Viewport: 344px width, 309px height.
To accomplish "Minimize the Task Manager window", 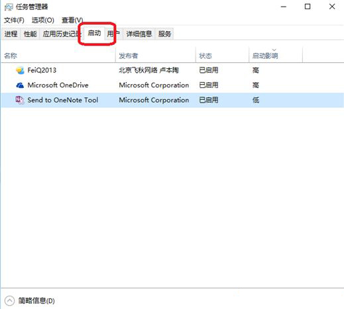I will tap(284, 7).
